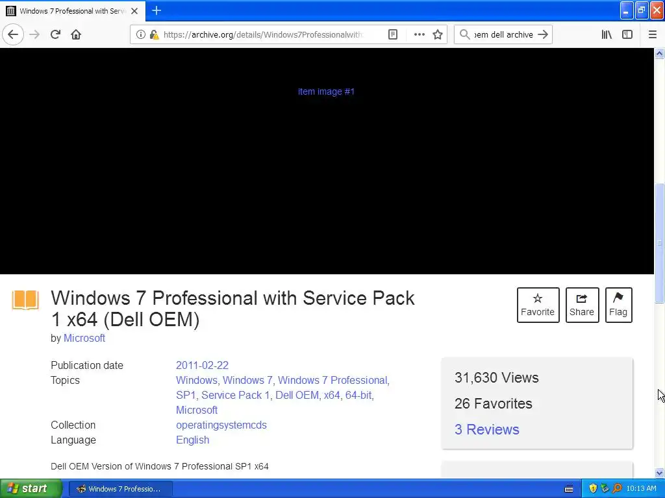Open the English language link
Screen dimensions: 665x498
pos(192,440)
